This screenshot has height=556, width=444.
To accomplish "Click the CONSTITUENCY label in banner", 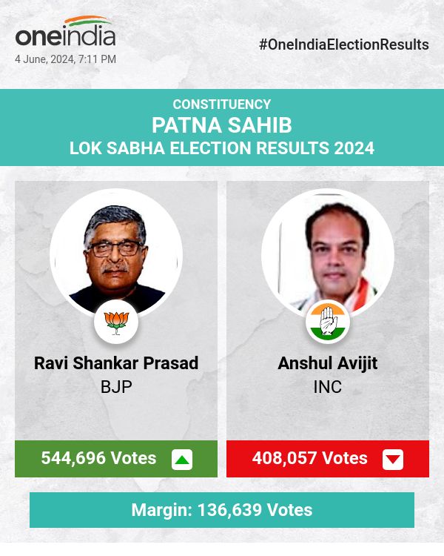I will pyautogui.click(x=222, y=105).
